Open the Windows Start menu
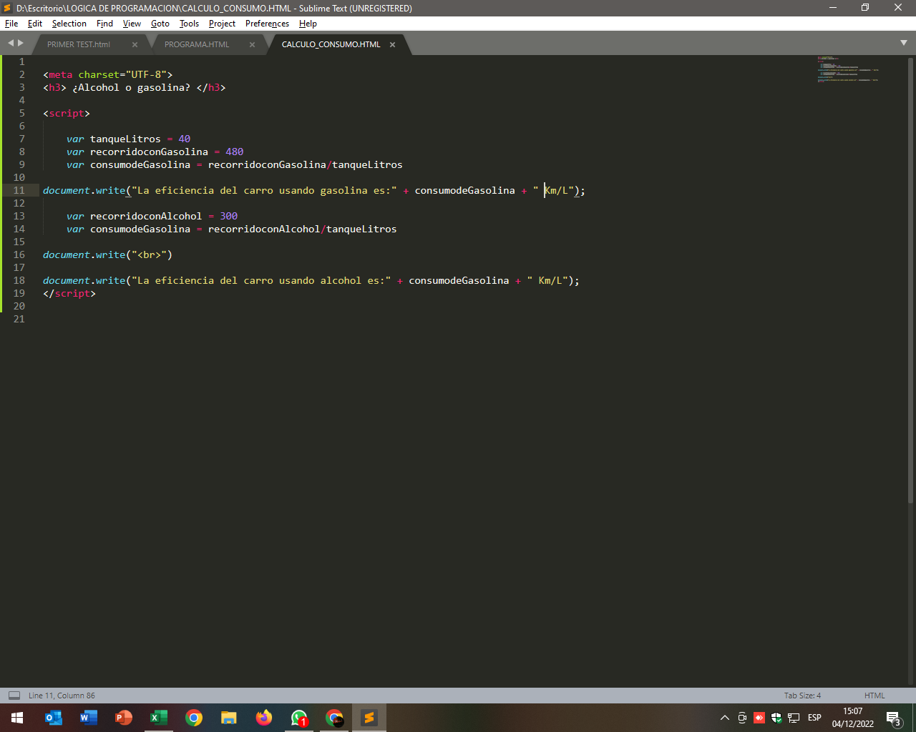Viewport: 916px width, 732px height. coord(17,718)
